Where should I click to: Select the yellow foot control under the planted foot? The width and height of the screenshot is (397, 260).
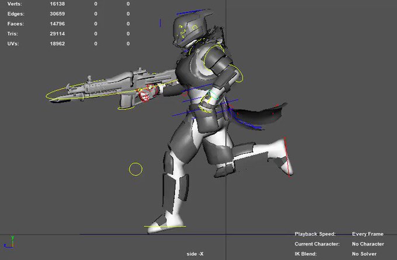coord(165,226)
